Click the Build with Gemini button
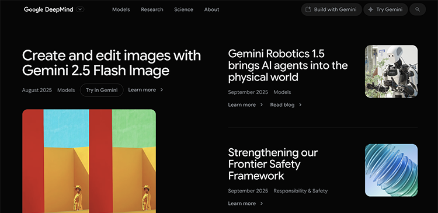Viewport: 438px width, 213px height. pos(331,9)
